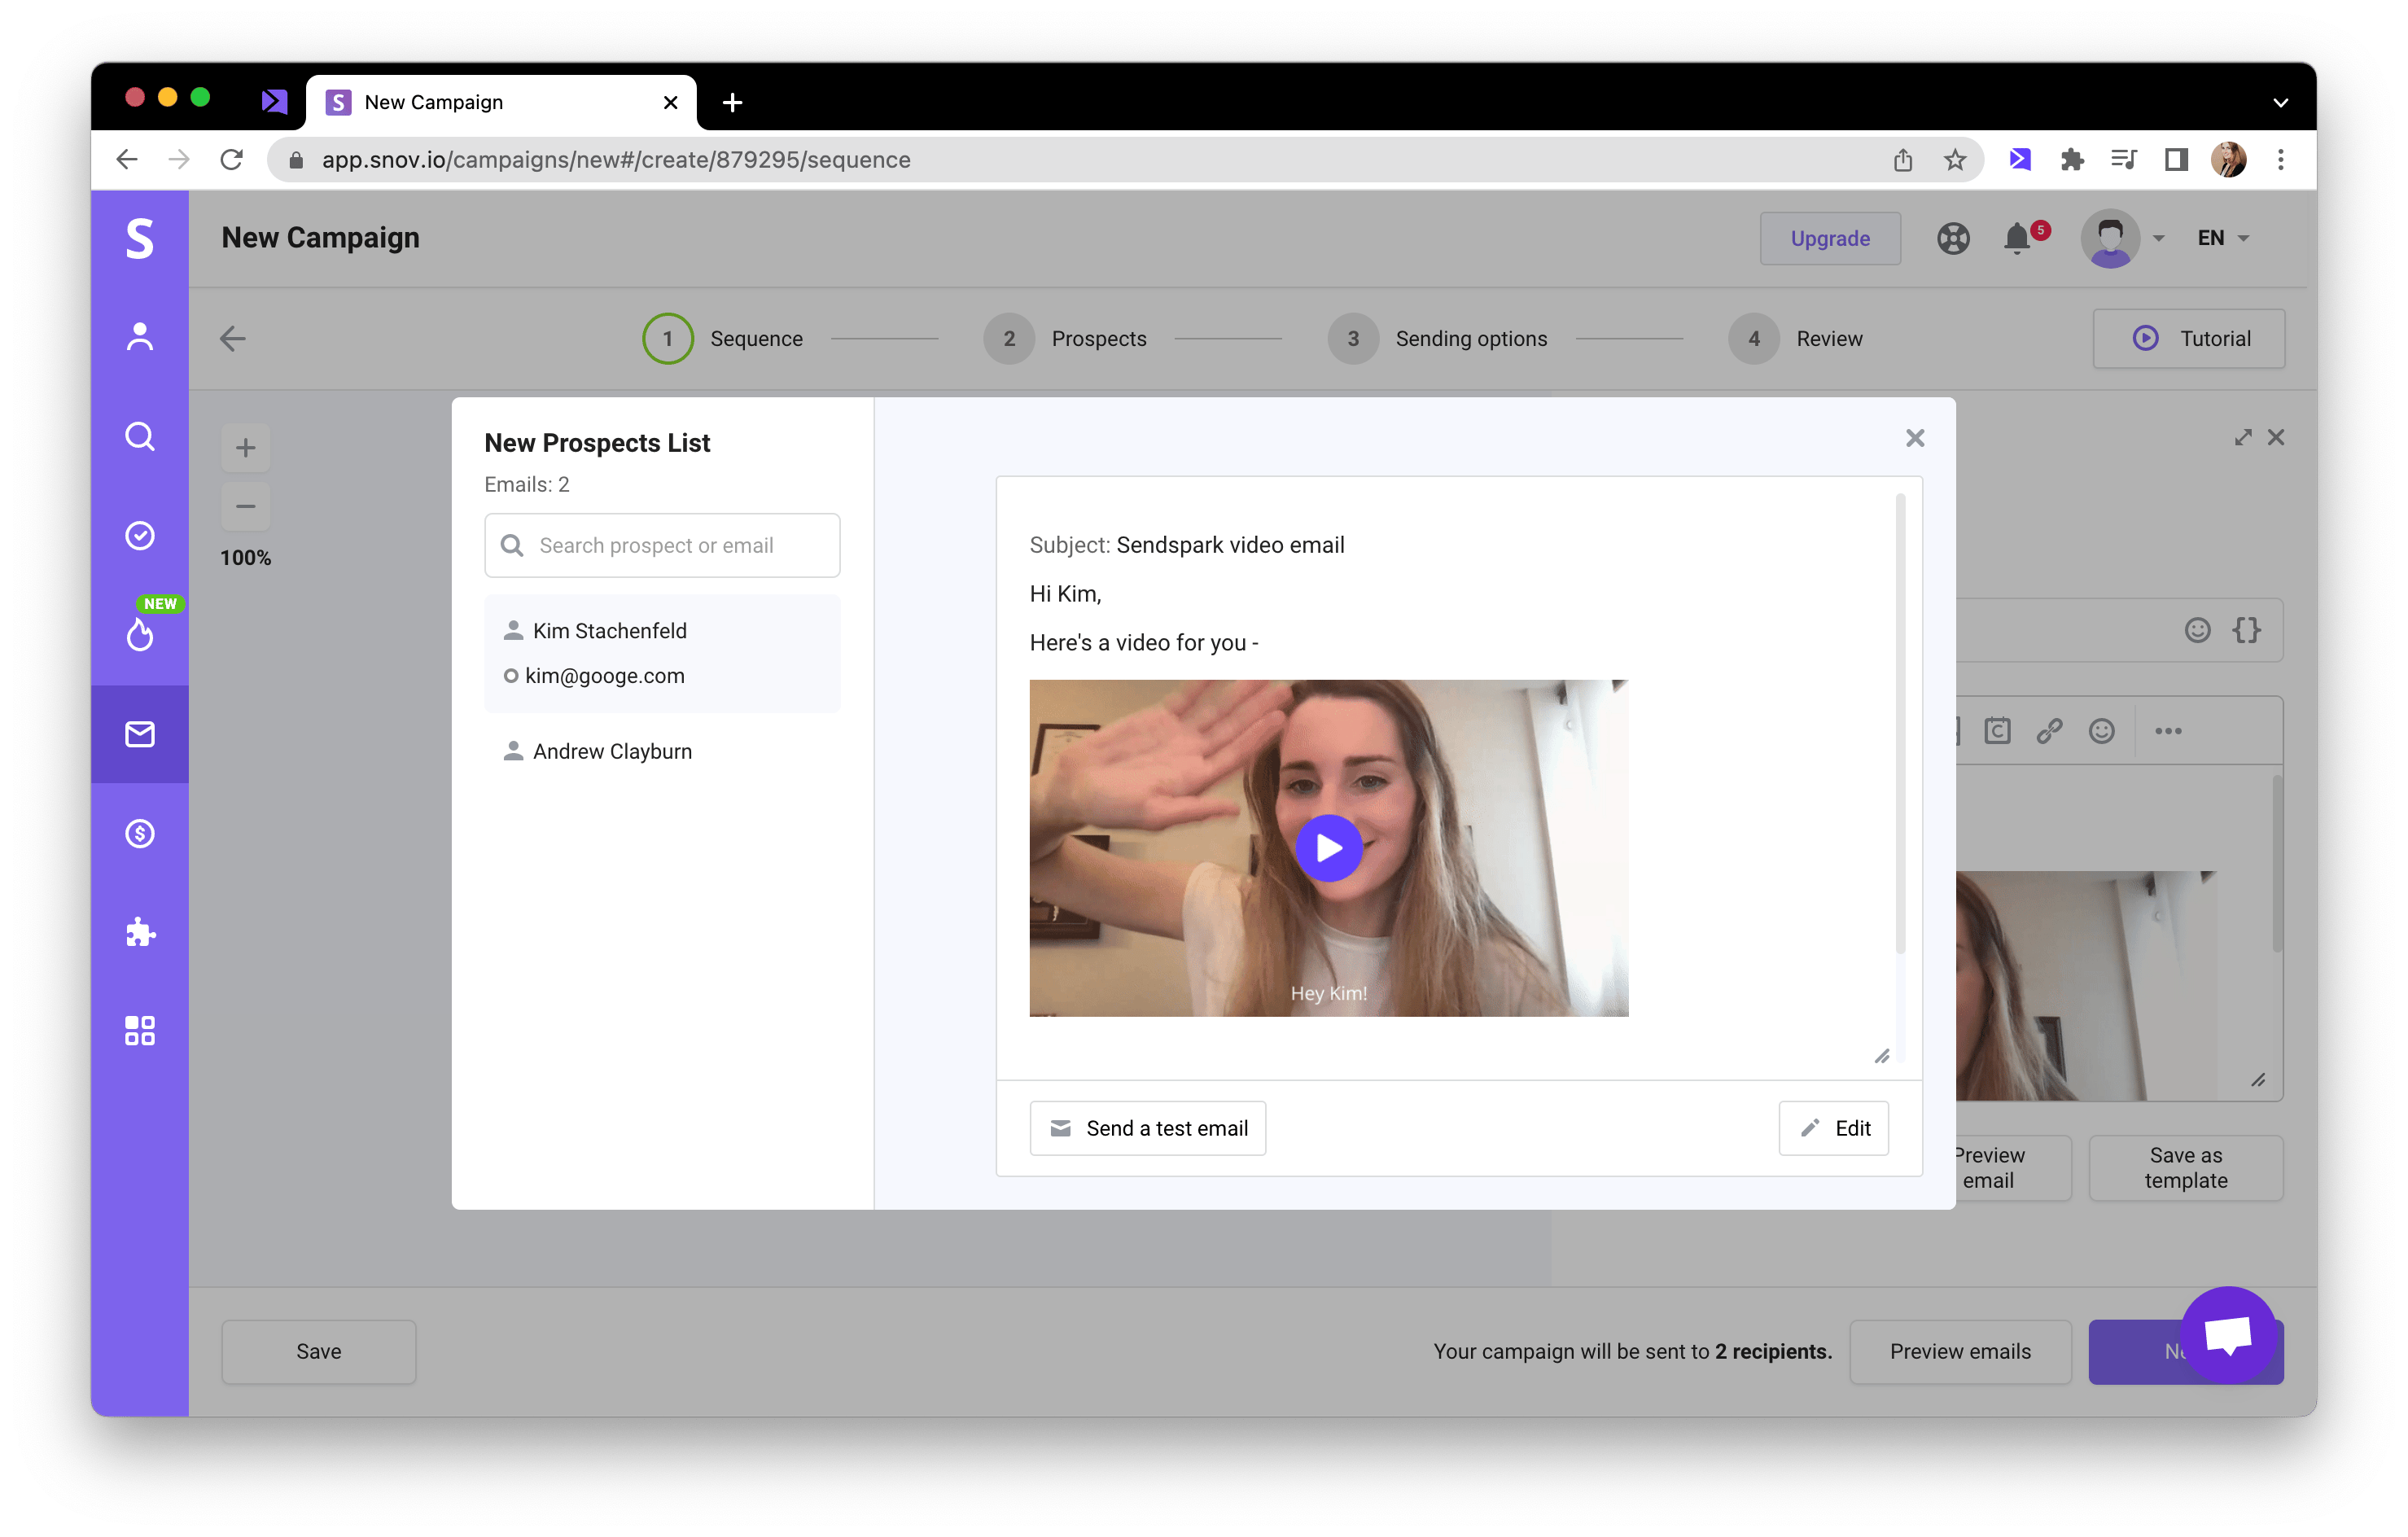Viewport: 2408px width, 1537px height.
Task: Play the Sendspark video thumbnail
Action: tap(1328, 847)
